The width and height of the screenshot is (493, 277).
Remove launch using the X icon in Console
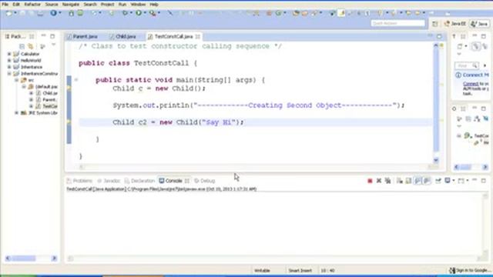pyautogui.click(x=379, y=181)
